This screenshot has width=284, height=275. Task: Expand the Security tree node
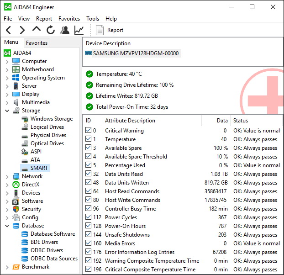pyautogui.click(x=7, y=210)
